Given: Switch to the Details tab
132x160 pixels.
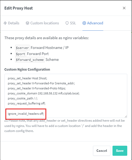Looking at the screenshot, I should pyautogui.click(x=11, y=23).
